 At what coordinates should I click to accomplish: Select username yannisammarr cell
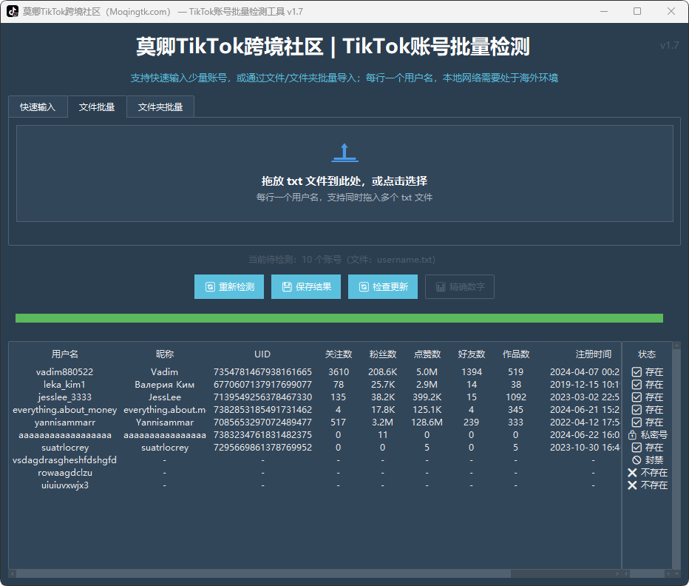pyautogui.click(x=64, y=422)
